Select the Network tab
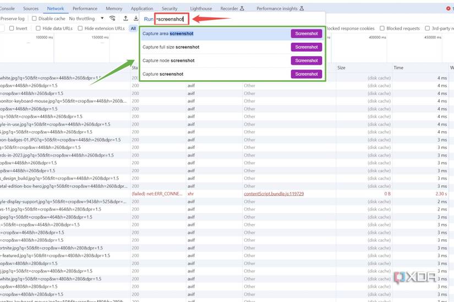Viewport: 454px width, 302px height. pyautogui.click(x=56, y=8)
